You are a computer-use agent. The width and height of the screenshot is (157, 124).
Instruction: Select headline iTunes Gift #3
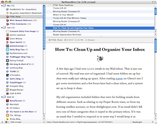click(x=100, y=8)
